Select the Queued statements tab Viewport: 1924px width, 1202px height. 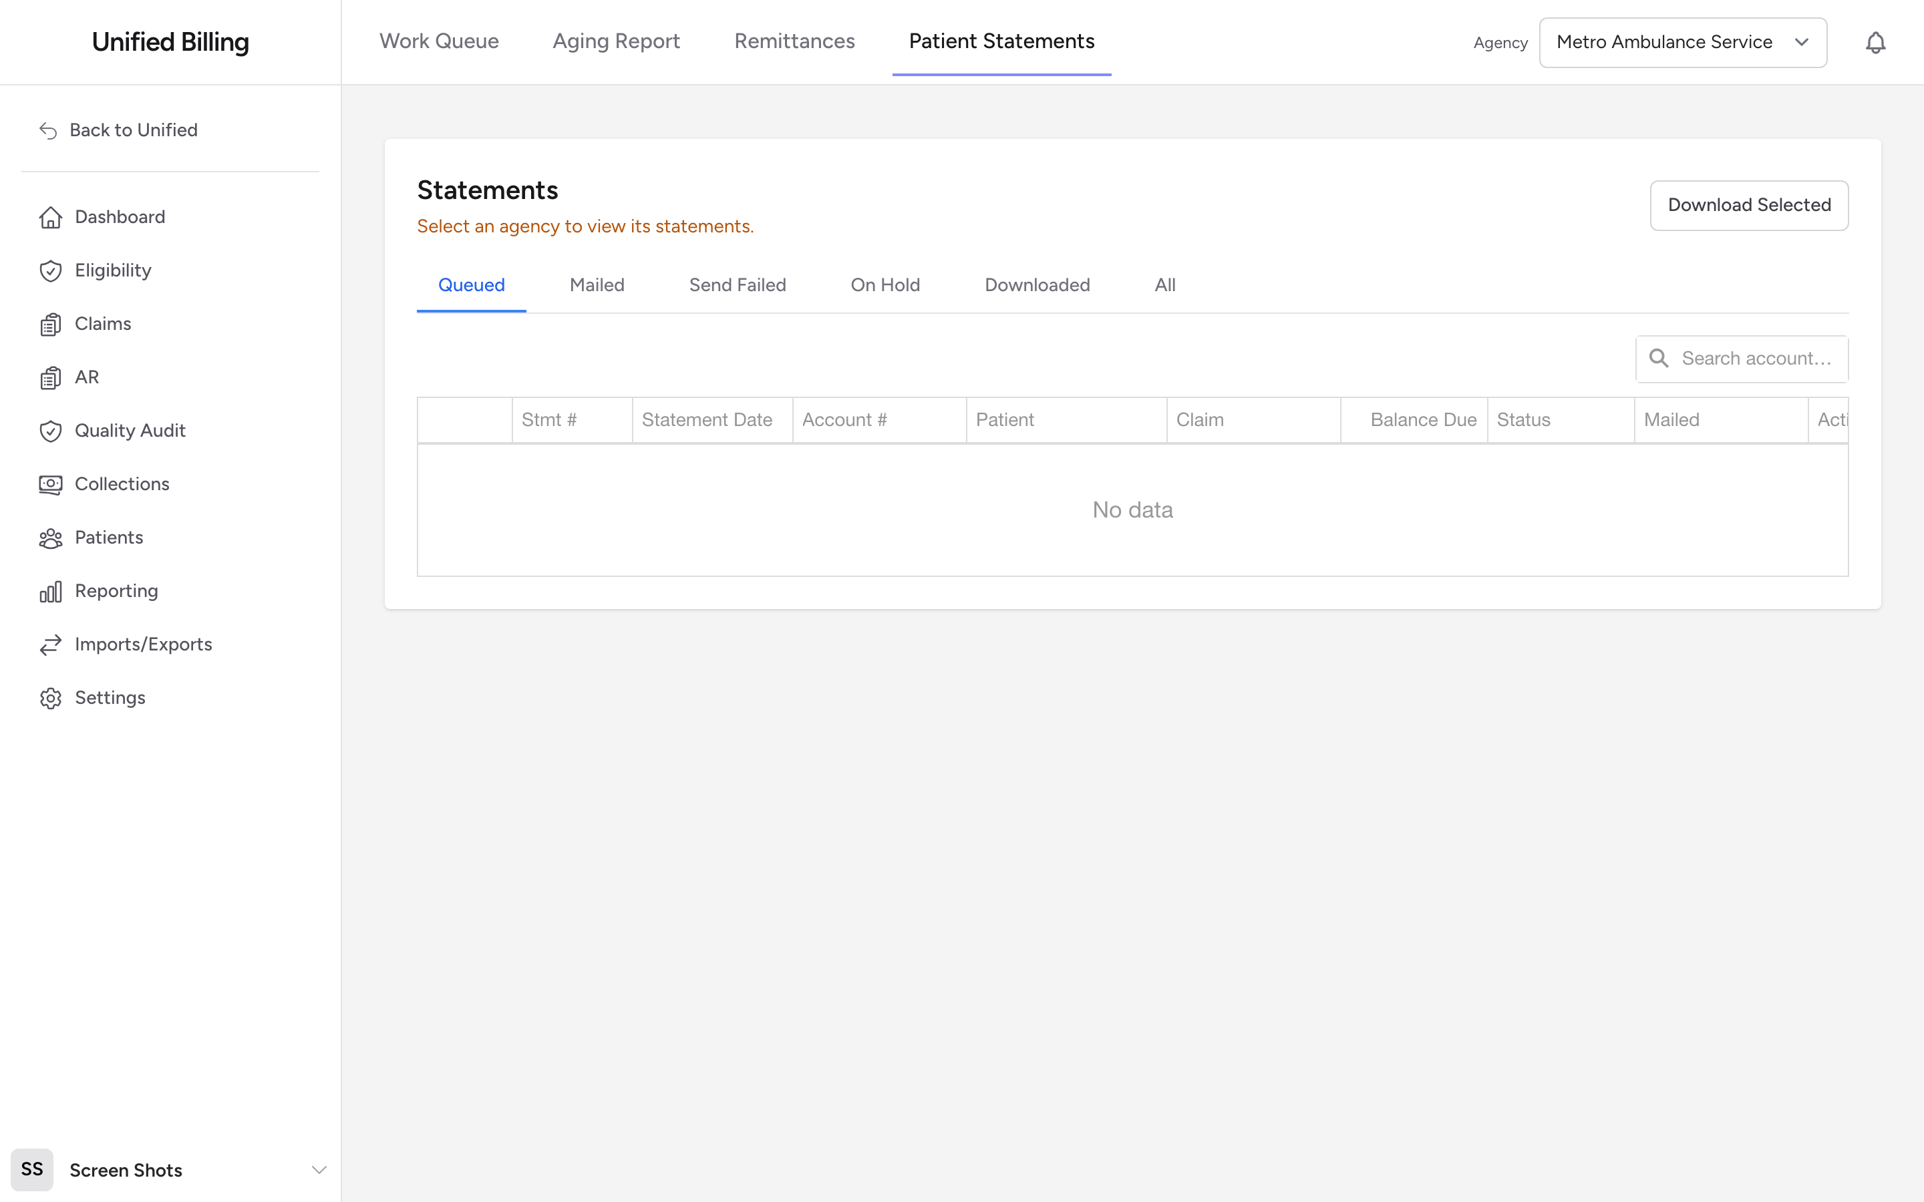click(x=472, y=285)
